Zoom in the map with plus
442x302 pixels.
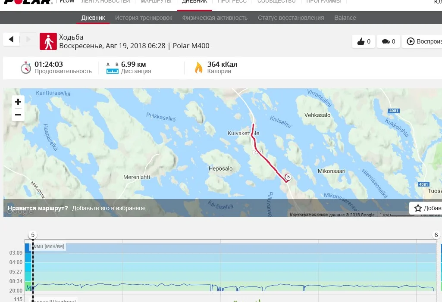pos(18,102)
